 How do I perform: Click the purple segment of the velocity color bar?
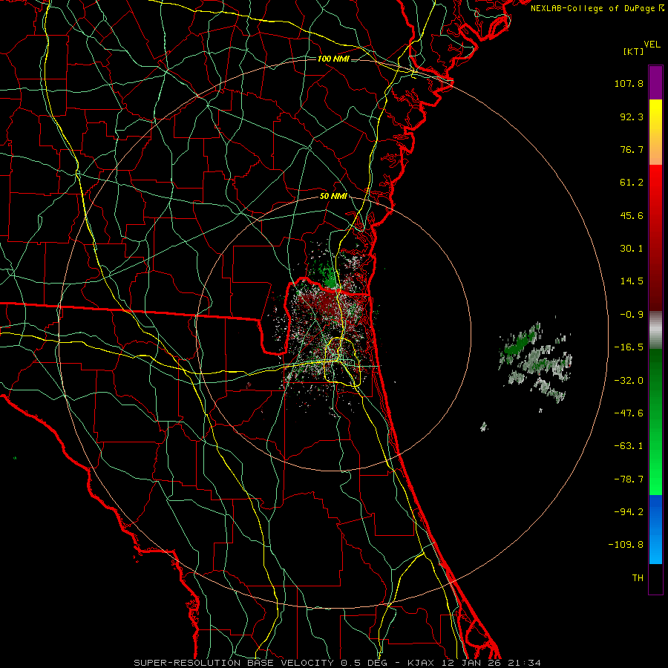pyautogui.click(x=655, y=82)
